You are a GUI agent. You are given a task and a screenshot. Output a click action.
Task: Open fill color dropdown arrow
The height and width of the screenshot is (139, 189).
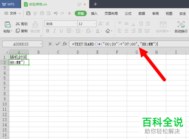pyautogui.click(x=92, y=31)
